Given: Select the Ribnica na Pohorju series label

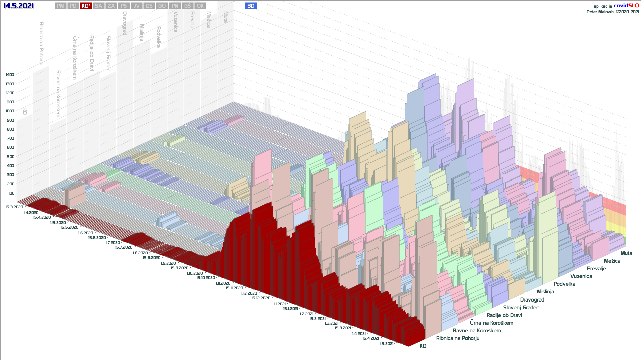Looking at the screenshot, I should point(457,338).
